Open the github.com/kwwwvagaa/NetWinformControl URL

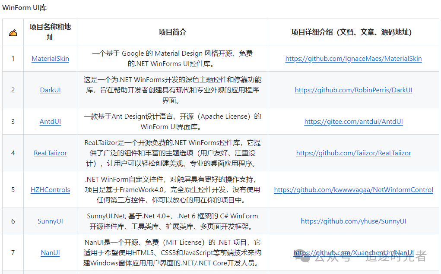[x=353, y=190]
